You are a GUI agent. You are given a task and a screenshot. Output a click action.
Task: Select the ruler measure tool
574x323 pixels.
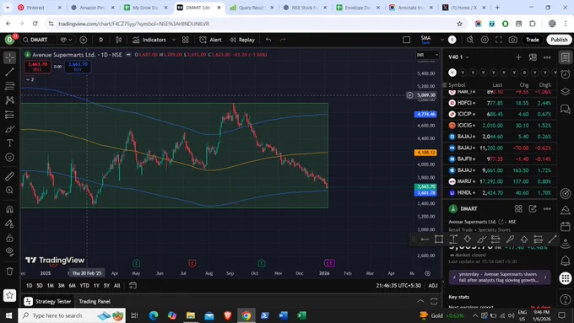click(x=10, y=176)
